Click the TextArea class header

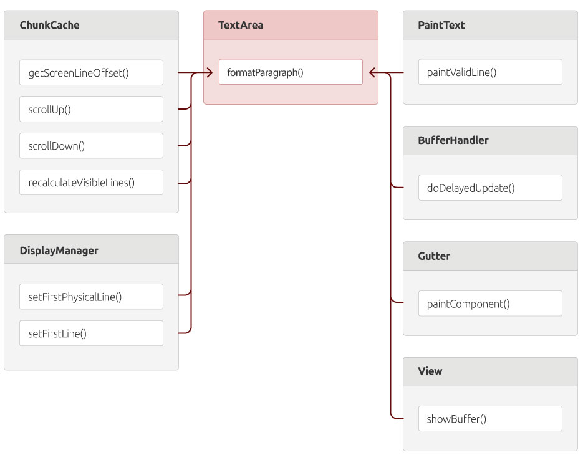point(291,25)
